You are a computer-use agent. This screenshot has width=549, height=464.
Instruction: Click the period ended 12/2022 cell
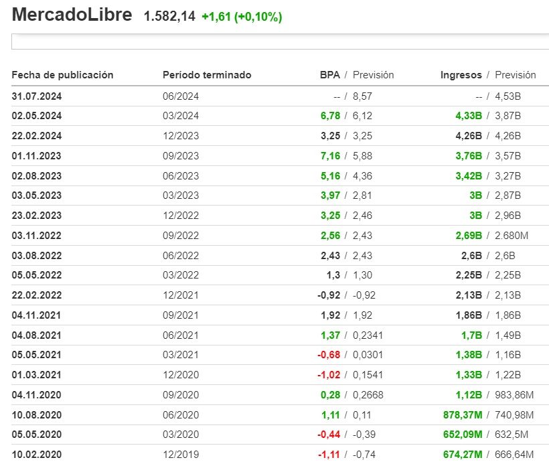181,216
